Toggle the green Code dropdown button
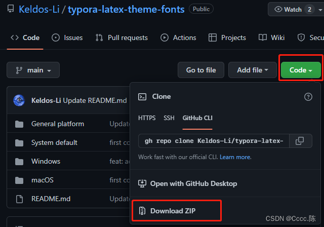The width and height of the screenshot is (324, 227). [x=301, y=70]
